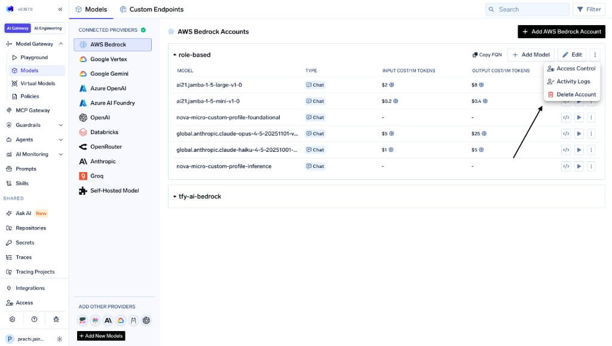Click play icon for global.anthropic.claude-opus-4-5 row

[x=579, y=134]
